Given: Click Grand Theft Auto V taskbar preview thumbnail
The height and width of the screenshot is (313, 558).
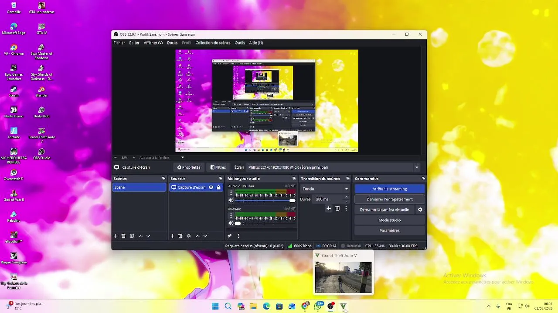Looking at the screenshot, I should click(344, 278).
